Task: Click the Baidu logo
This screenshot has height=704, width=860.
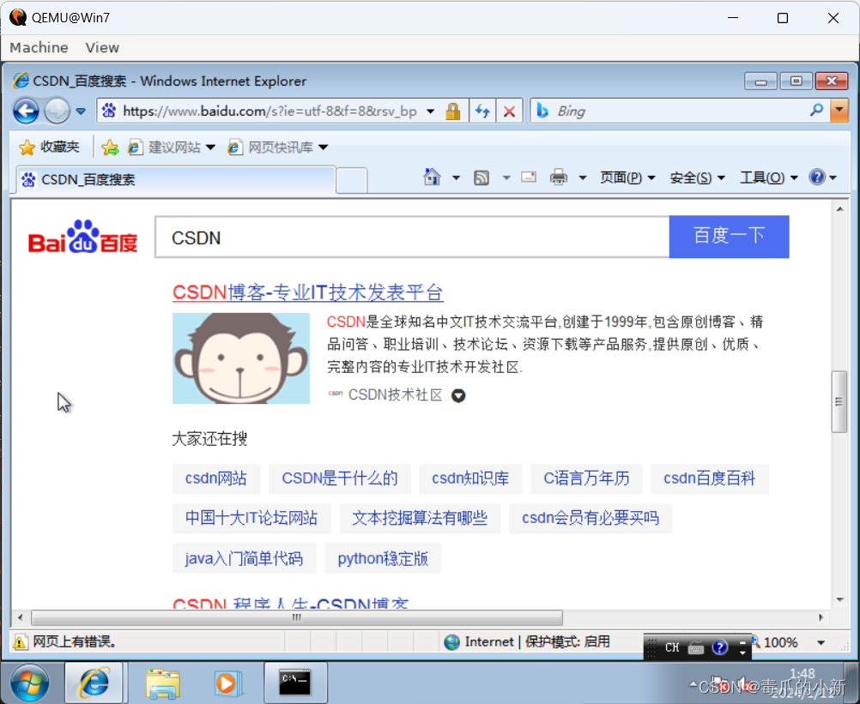Action: (x=82, y=237)
